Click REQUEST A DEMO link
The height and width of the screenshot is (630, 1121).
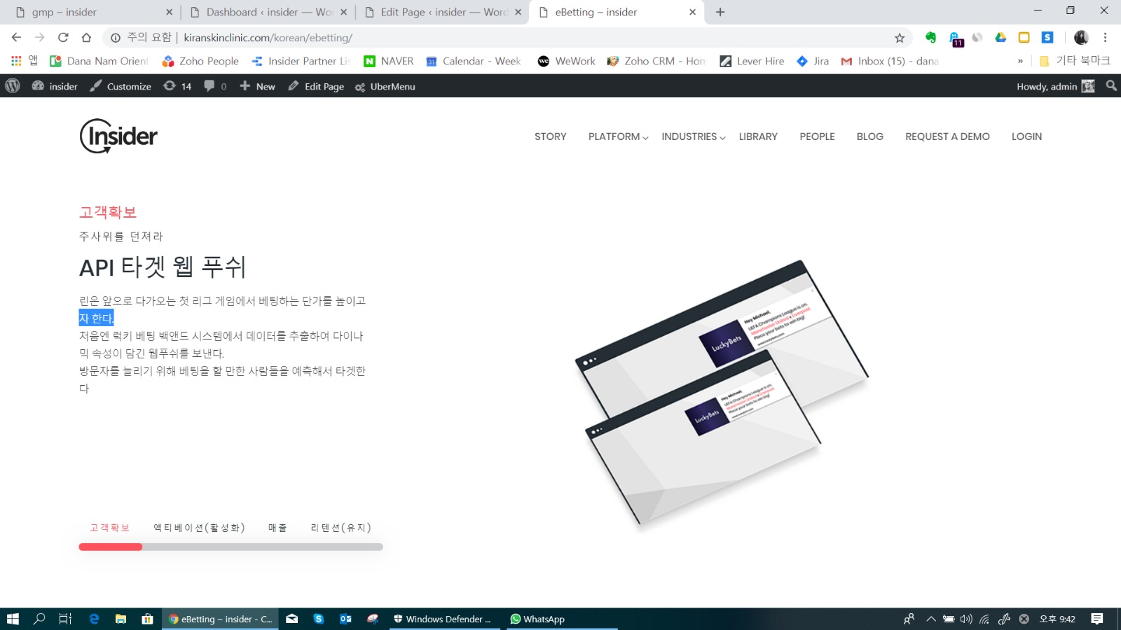pos(947,136)
